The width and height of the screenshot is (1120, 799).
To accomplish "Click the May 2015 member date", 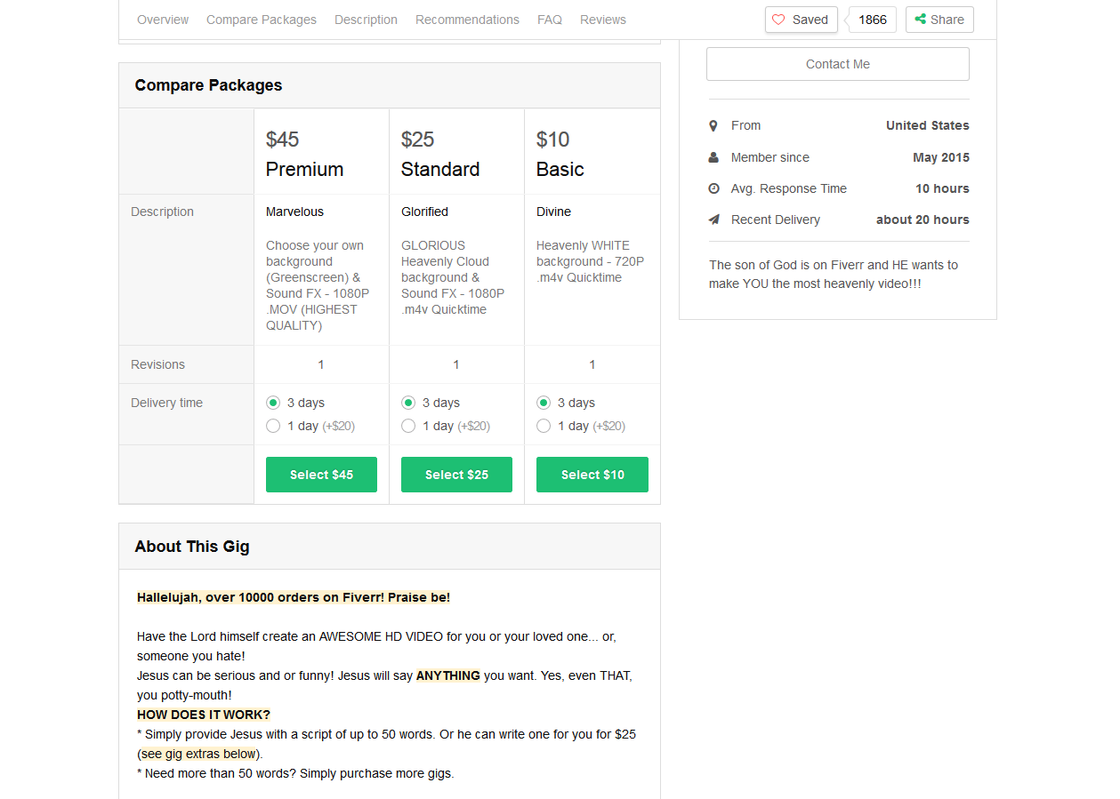I will click(x=941, y=157).
